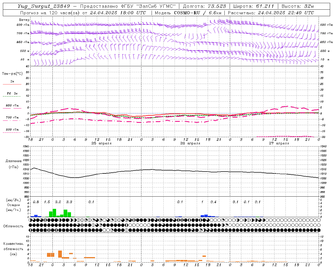Select the Прогноз на 120 часа(ов) line
This screenshot has height=267, width=334.
pos(83,13)
